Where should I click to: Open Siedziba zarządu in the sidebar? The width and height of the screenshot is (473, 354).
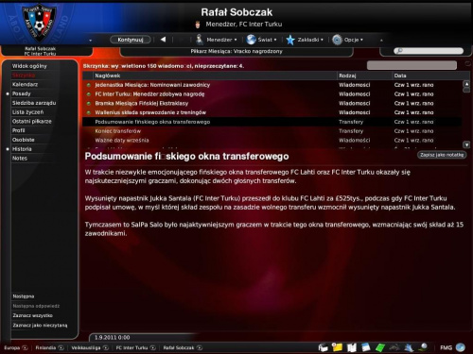[34, 103]
